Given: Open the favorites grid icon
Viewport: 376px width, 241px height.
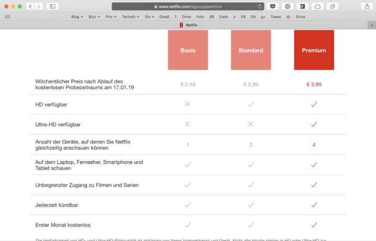Looking at the screenshot, I should coord(7,17).
